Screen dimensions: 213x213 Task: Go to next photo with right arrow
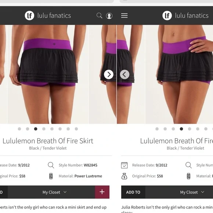point(109,75)
